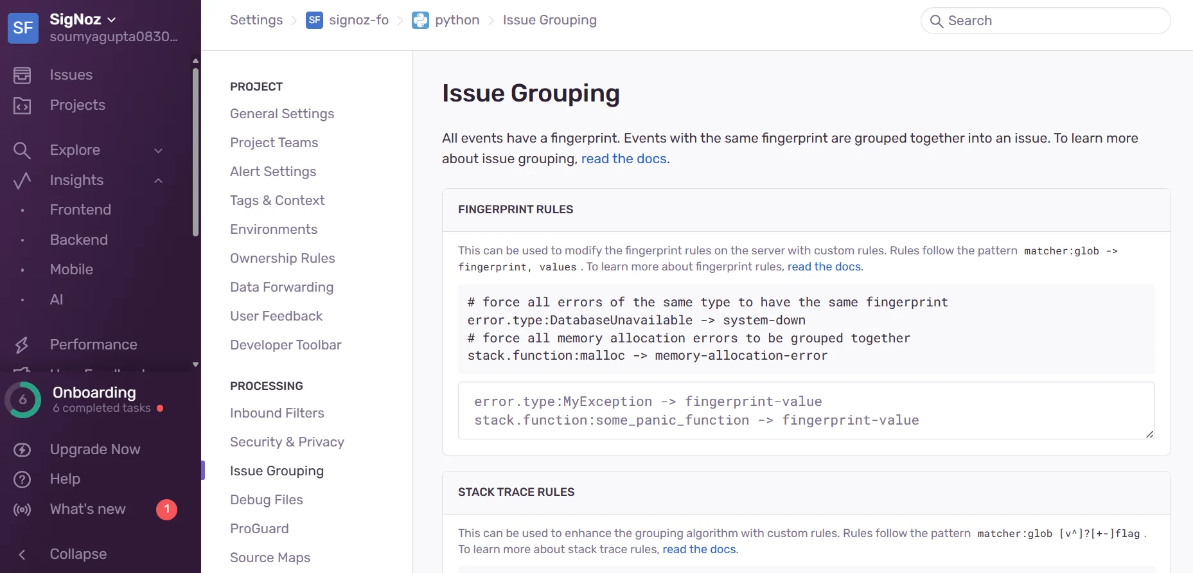The image size is (1193, 573).
Task: Open Inbound Filters settings page
Action: pos(277,413)
